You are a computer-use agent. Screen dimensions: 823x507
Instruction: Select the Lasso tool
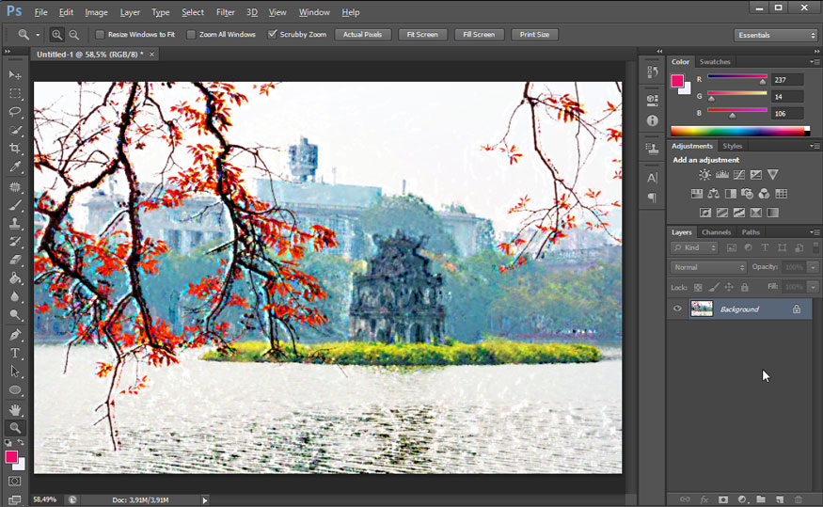pyautogui.click(x=15, y=112)
